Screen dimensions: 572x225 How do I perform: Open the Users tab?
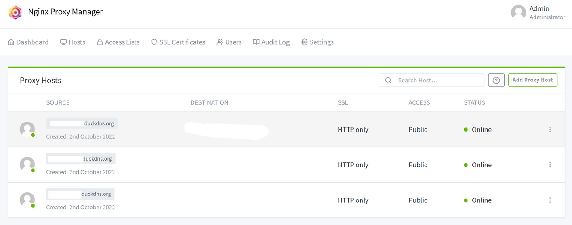[229, 42]
